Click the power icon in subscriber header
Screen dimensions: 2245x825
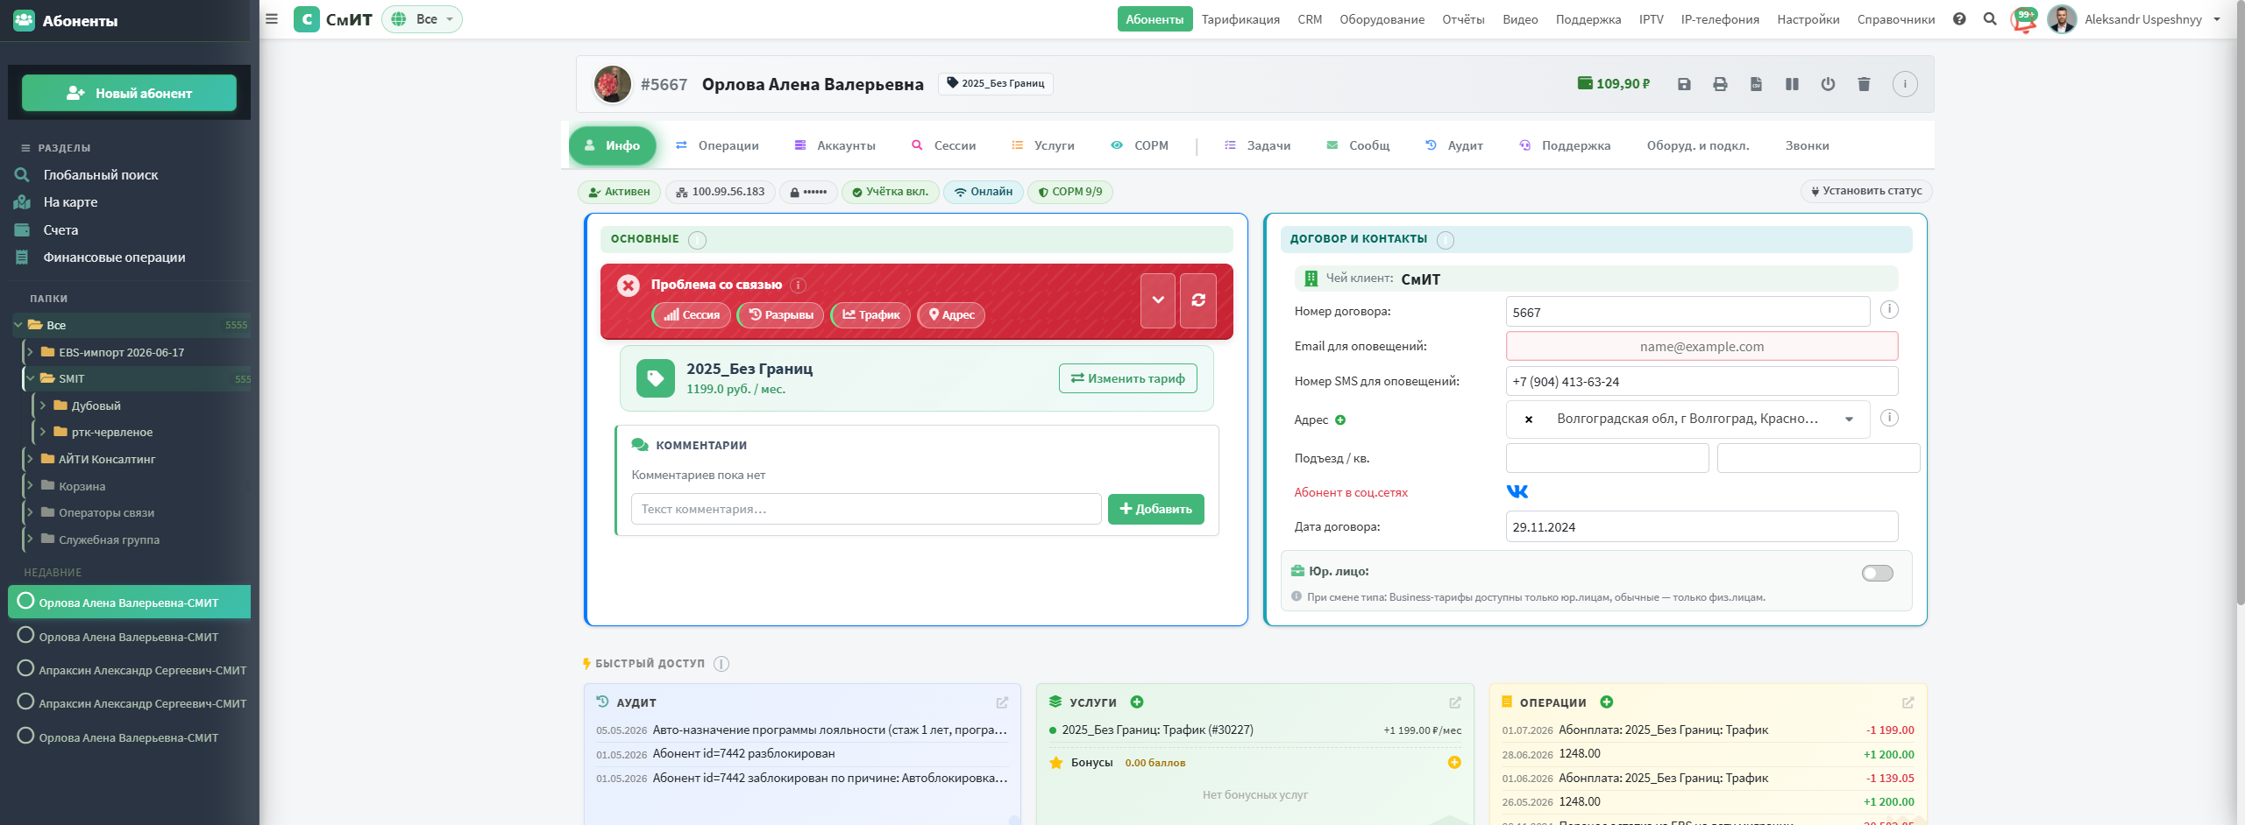(1828, 84)
